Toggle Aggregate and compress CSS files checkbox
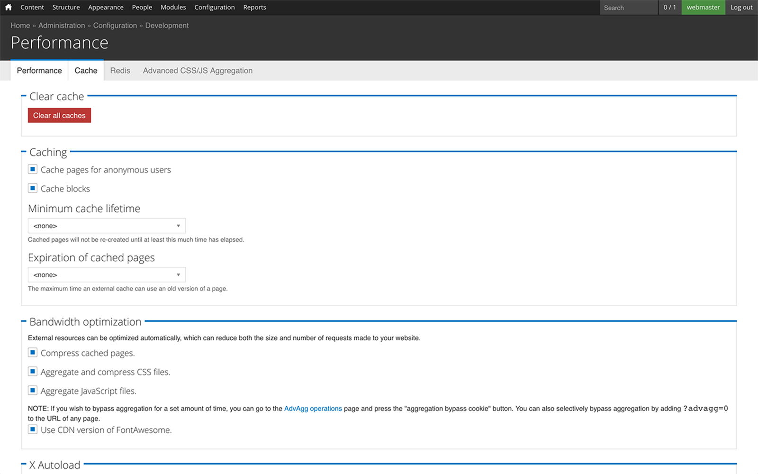 pos(33,372)
